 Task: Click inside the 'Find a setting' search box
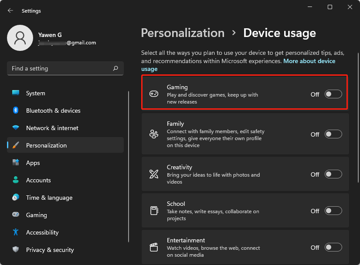click(x=65, y=68)
